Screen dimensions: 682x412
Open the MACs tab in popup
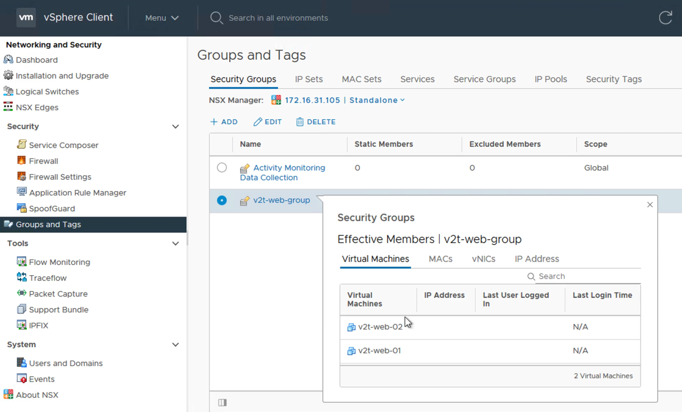pyautogui.click(x=440, y=259)
